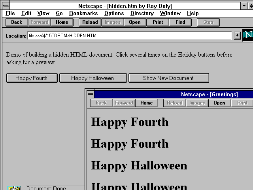Open the Options menu
This screenshot has width=253, height=190.
click(114, 13)
